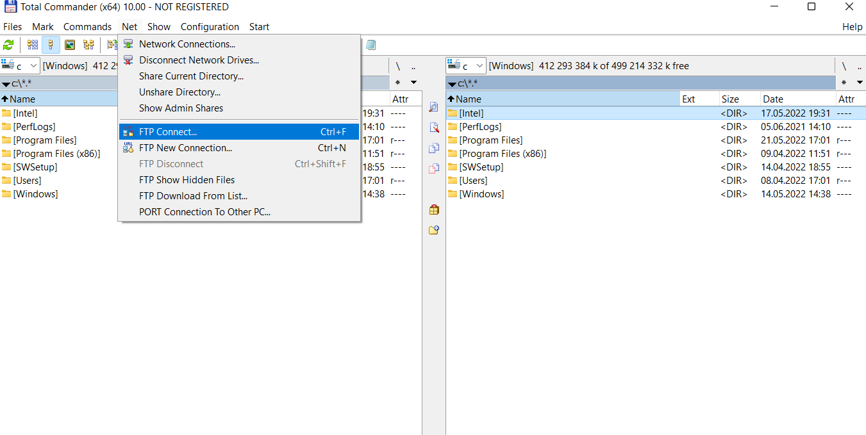Open the Start menu in menu bar
866x435 pixels.
[259, 27]
